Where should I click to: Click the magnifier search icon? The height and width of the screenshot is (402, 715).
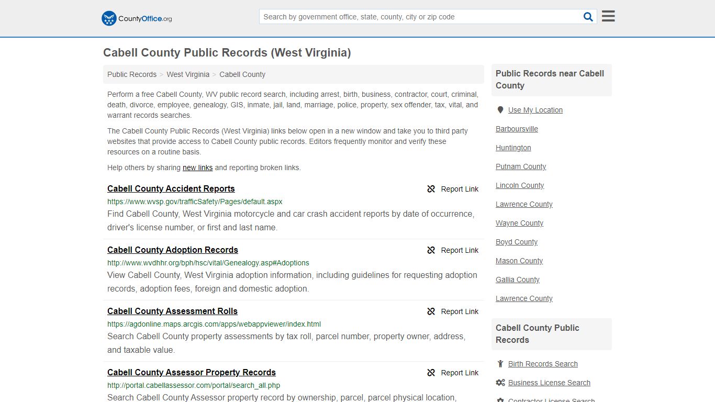(x=588, y=17)
